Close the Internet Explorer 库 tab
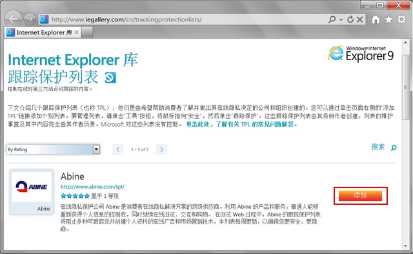 click(x=76, y=32)
